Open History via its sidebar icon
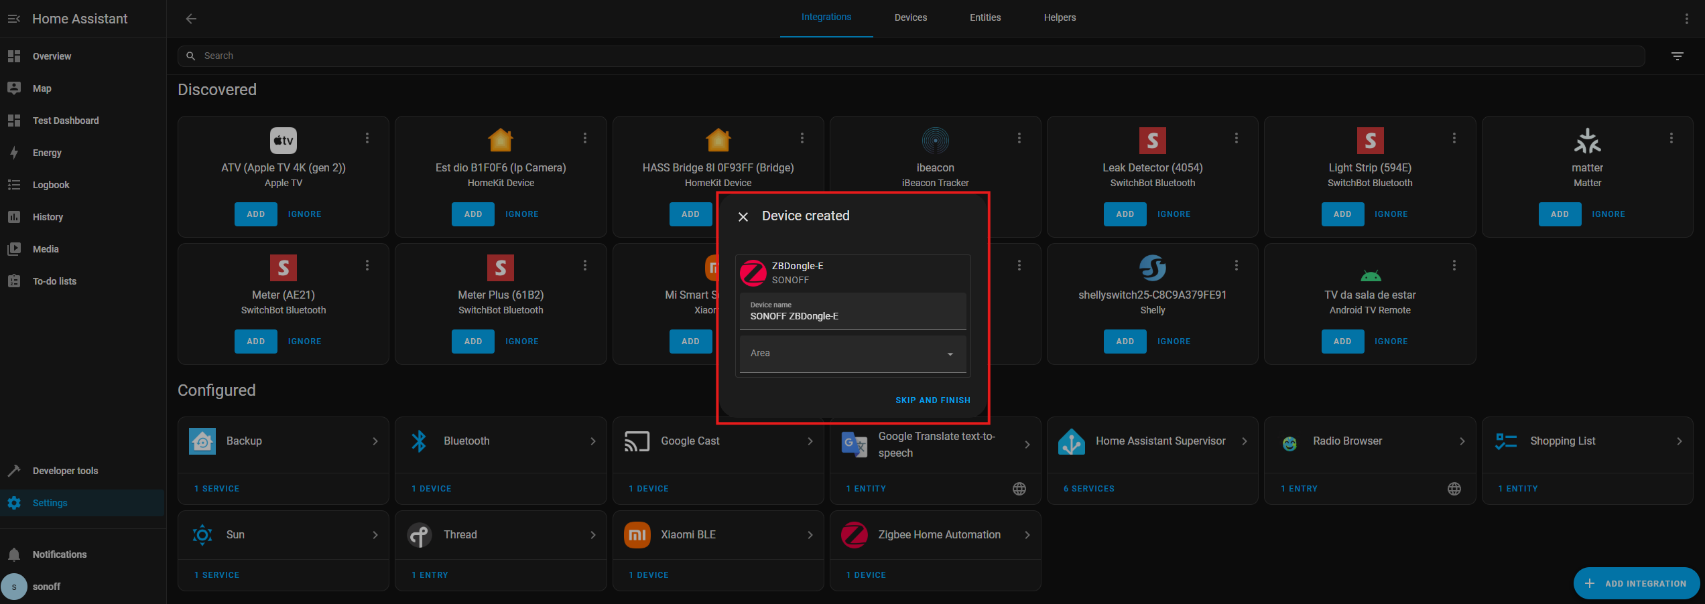The height and width of the screenshot is (604, 1705). [14, 216]
